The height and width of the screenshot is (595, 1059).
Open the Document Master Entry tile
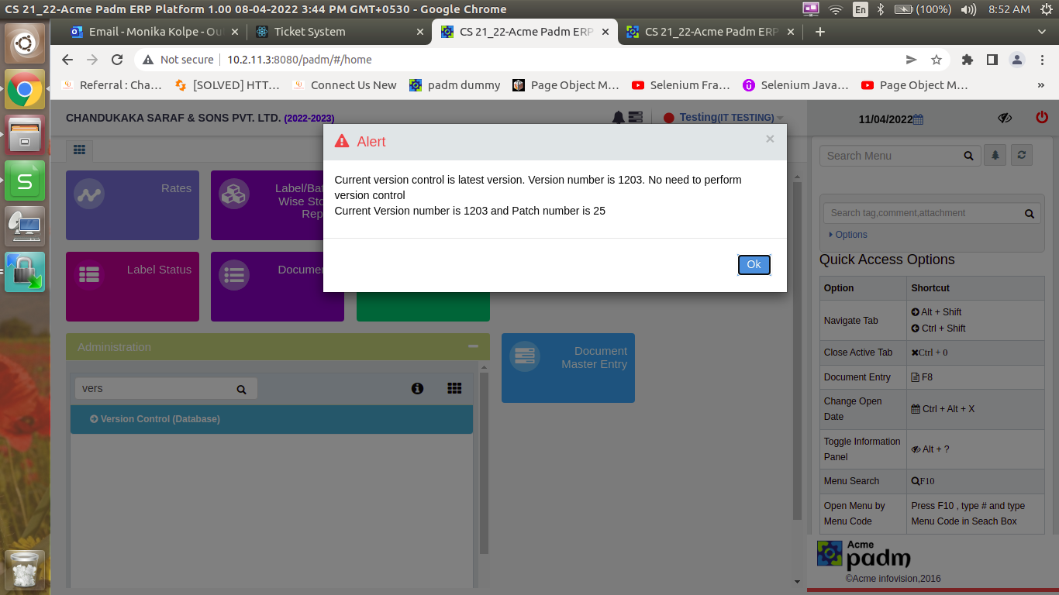[x=568, y=368]
